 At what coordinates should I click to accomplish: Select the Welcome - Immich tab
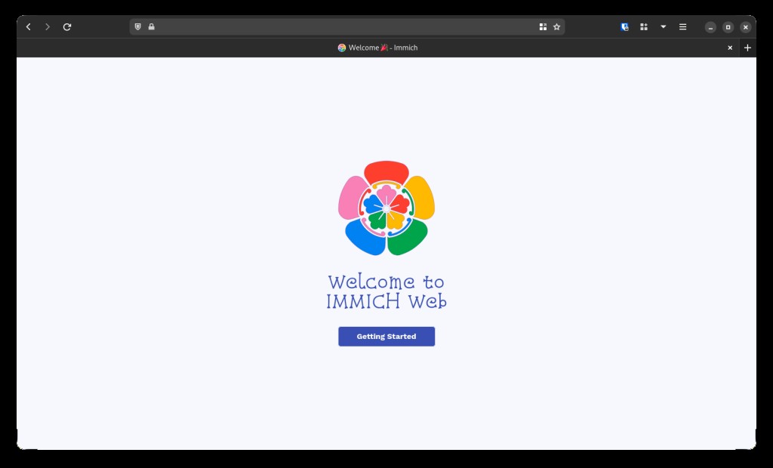(377, 48)
